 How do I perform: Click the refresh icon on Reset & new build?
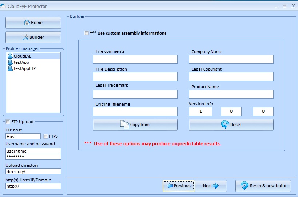coord(244,186)
